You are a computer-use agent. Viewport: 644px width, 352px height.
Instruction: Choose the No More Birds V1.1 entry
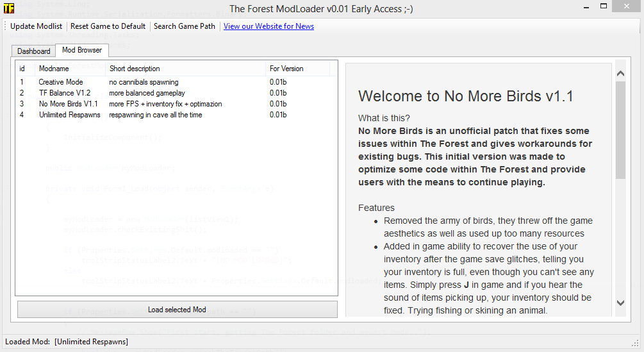coord(68,104)
